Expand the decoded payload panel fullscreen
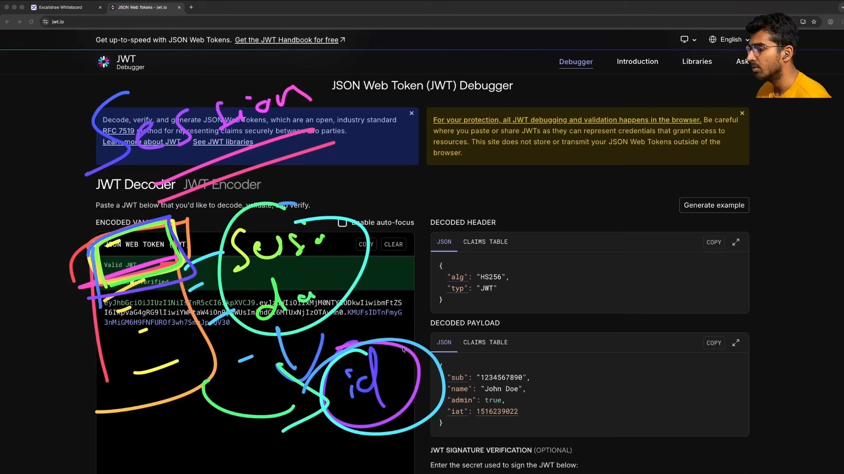Viewport: 844px width, 474px height. coord(736,343)
